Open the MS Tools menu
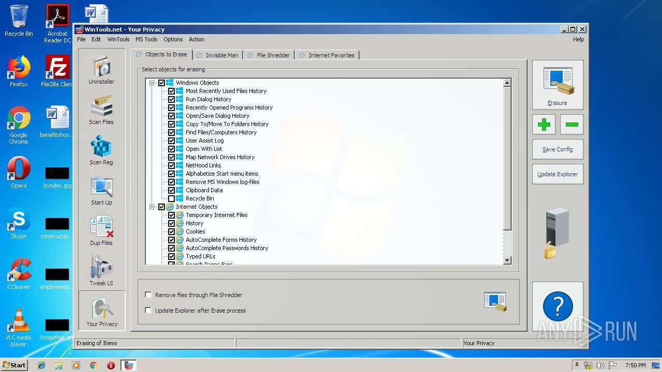Image resolution: width=662 pixels, height=372 pixels. pos(146,39)
